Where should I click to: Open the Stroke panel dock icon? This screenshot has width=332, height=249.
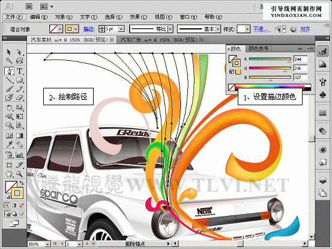[322, 113]
